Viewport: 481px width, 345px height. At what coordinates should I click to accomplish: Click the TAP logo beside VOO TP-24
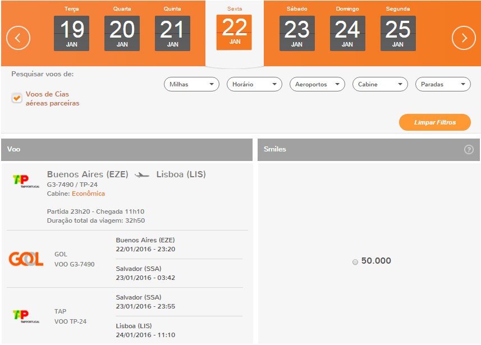(x=26, y=316)
